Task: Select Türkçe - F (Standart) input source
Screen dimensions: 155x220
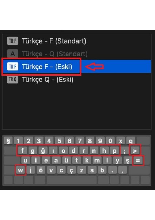Action: tap(76, 41)
